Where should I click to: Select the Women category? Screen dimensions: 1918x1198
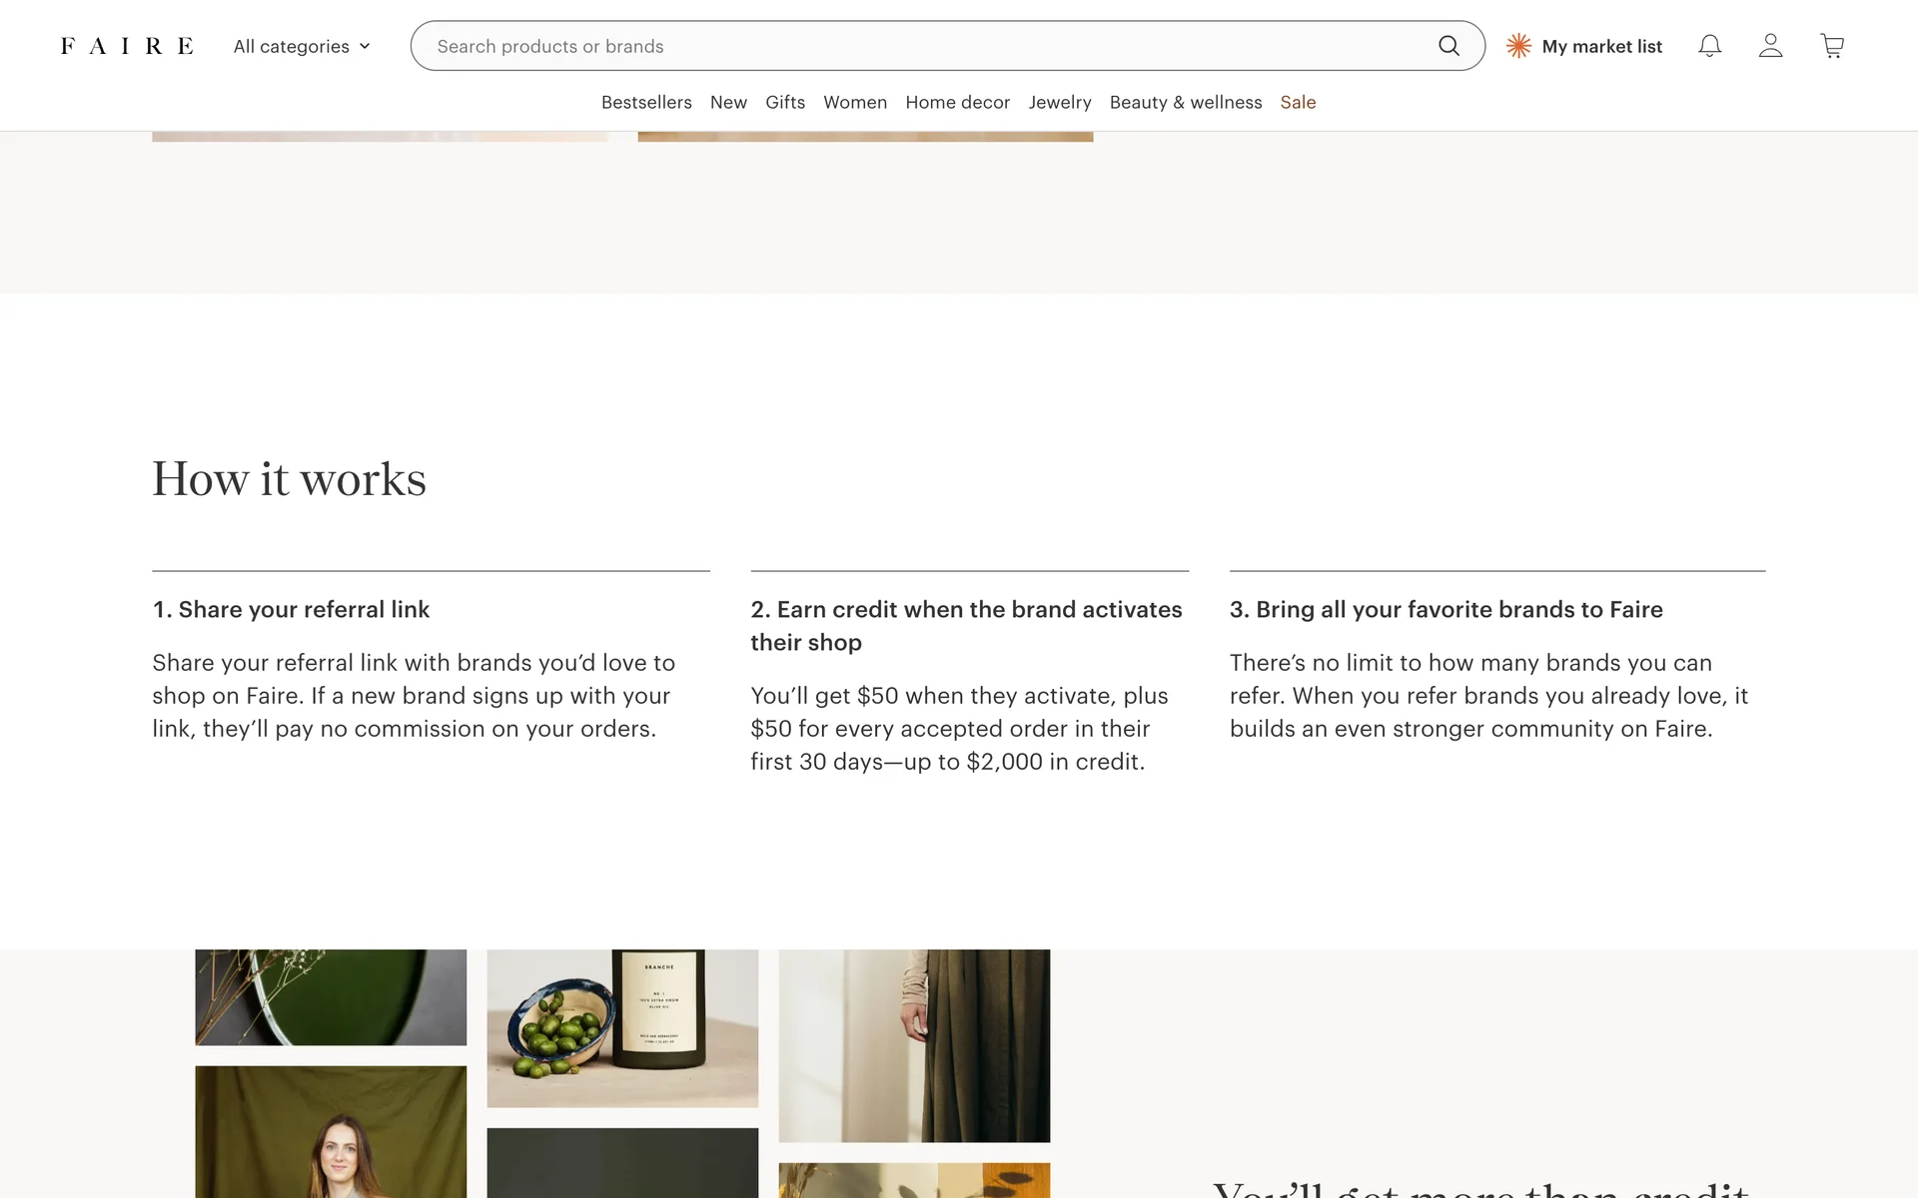855,102
